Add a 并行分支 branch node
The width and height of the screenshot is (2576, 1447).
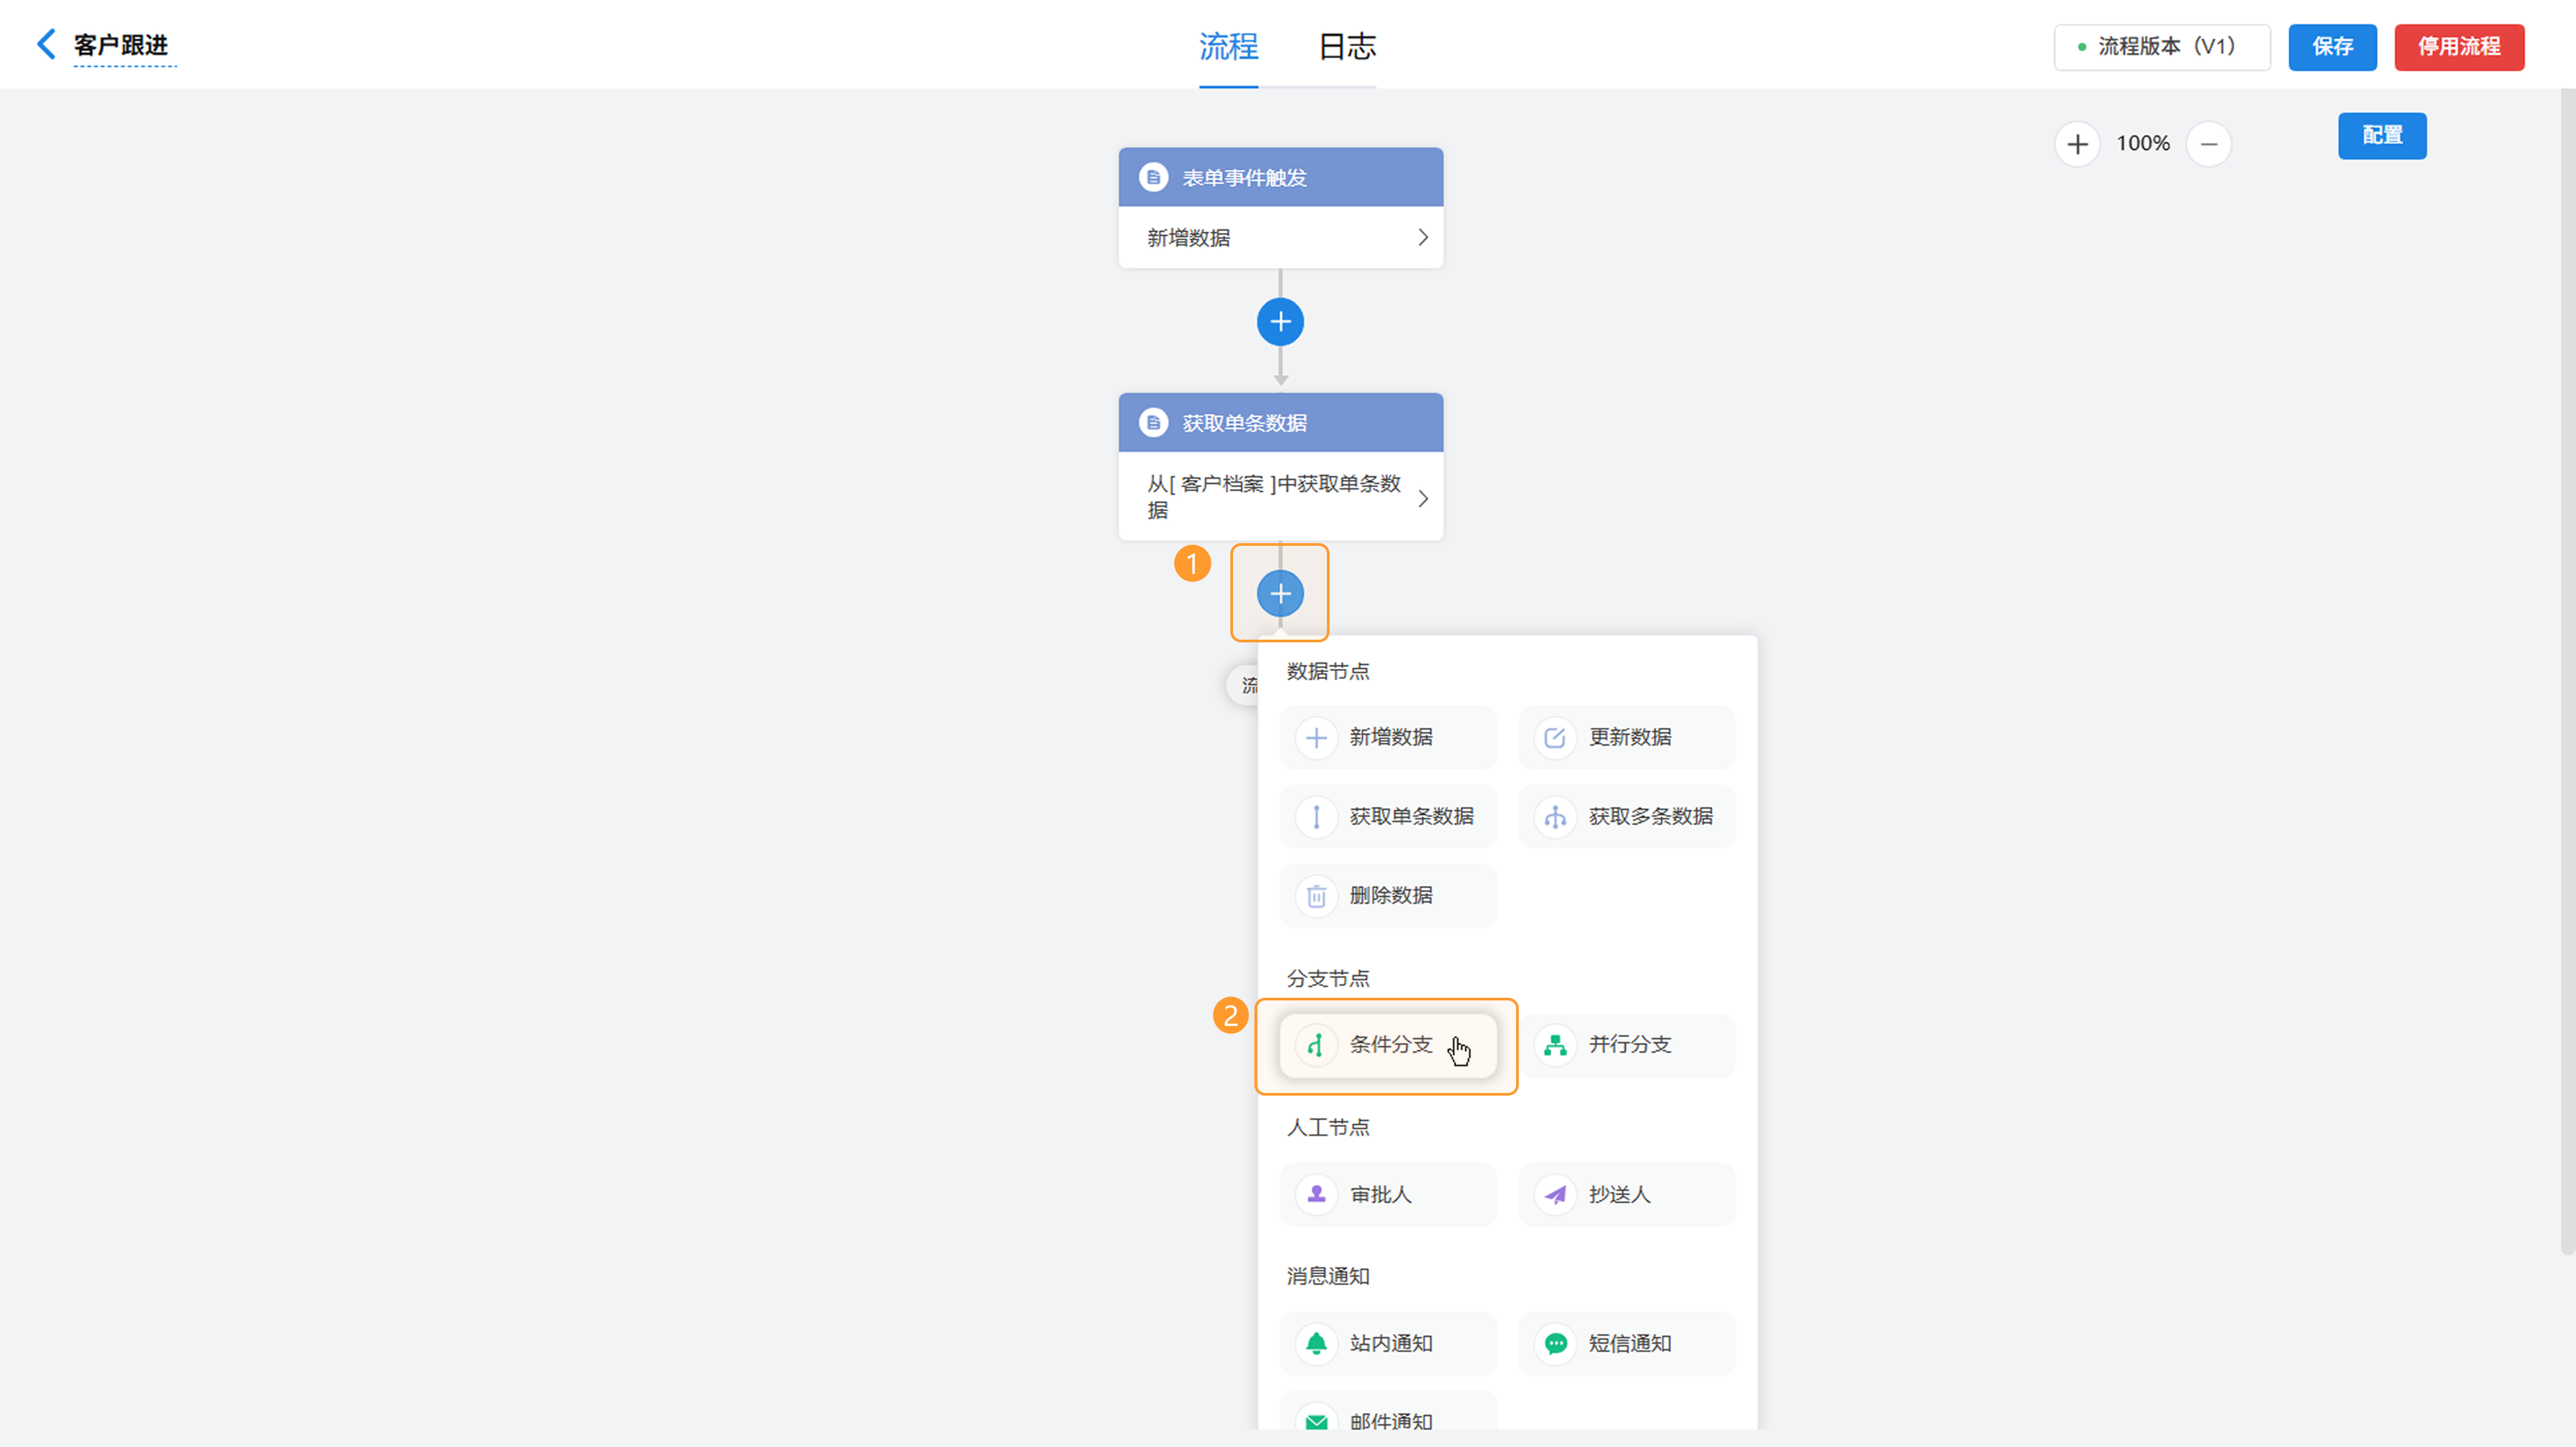[1627, 1045]
